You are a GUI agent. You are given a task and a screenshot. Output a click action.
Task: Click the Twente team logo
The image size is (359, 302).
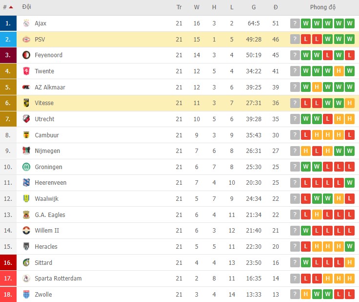[26, 71]
